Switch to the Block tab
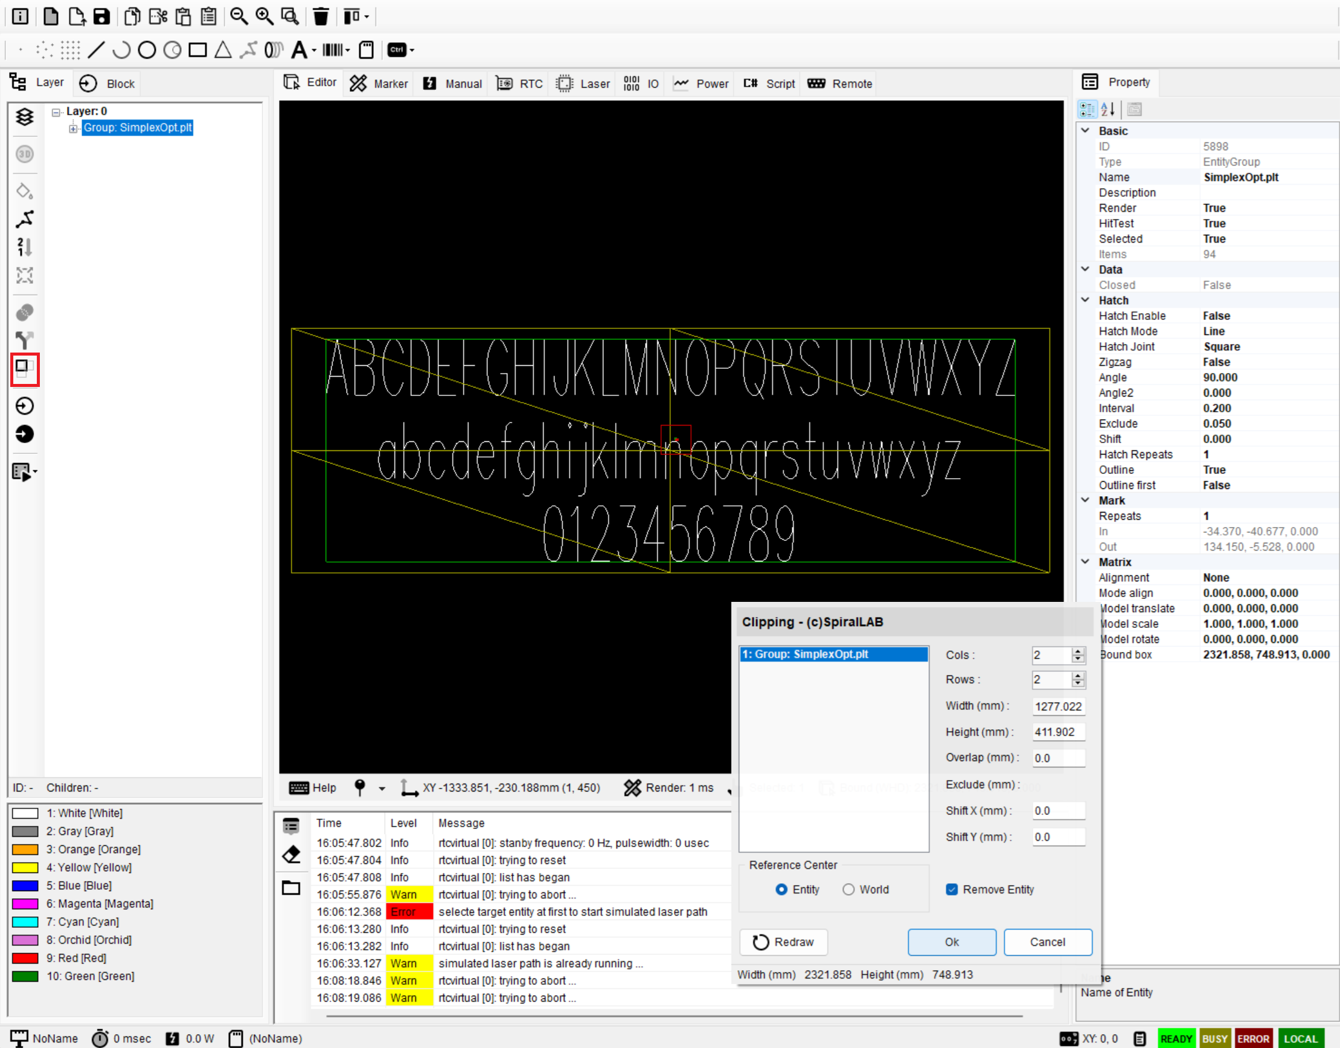The image size is (1340, 1048). coord(107,83)
